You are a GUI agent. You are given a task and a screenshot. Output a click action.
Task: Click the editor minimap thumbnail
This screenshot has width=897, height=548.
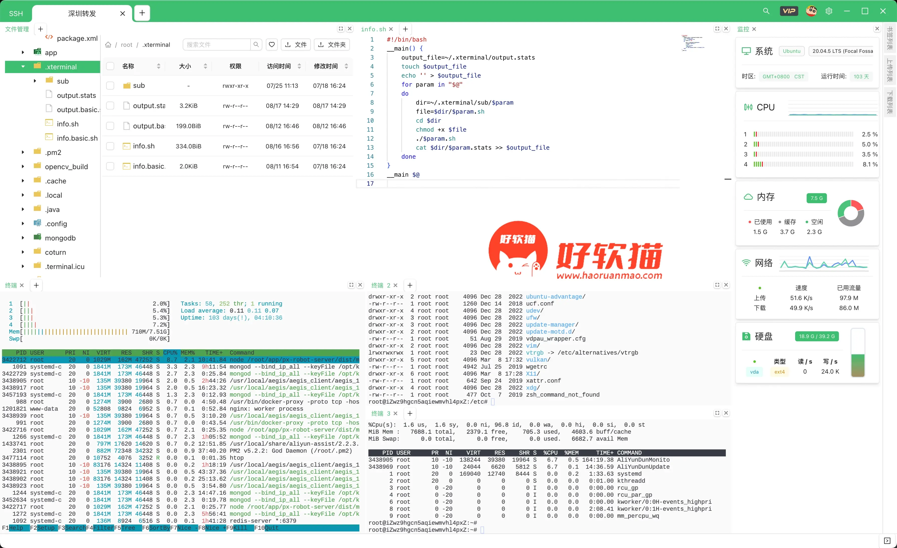(693, 43)
